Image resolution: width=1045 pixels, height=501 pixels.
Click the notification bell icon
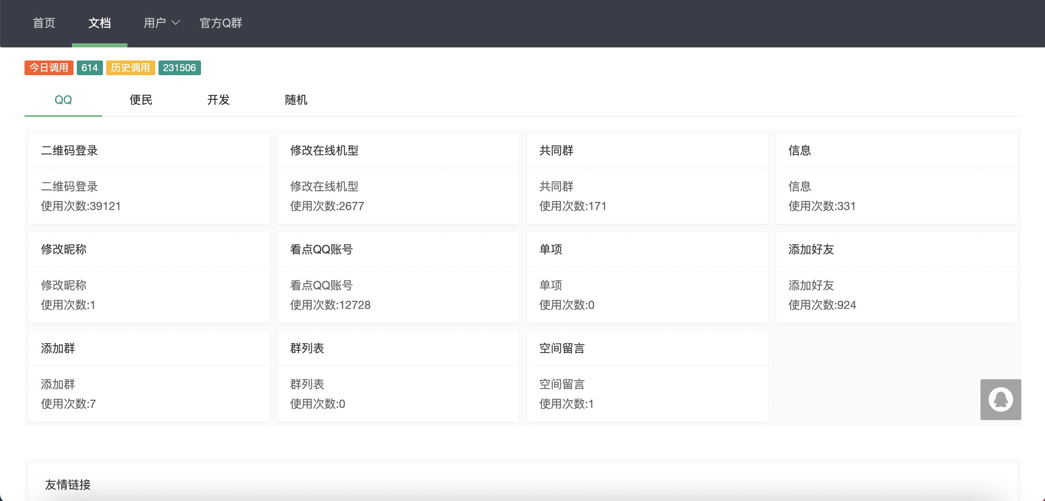(1002, 400)
